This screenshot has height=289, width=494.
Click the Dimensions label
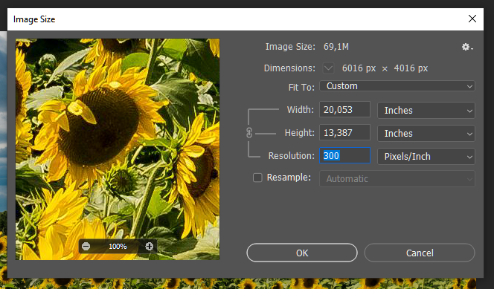[289, 68]
